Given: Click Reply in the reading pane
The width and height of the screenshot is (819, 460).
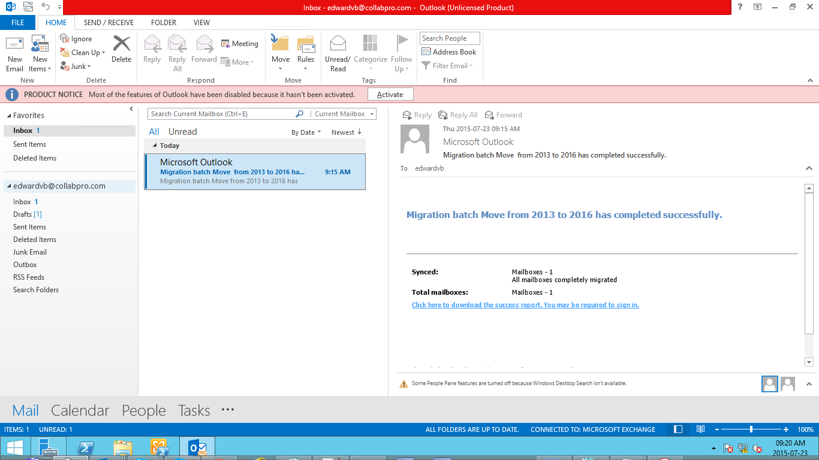Looking at the screenshot, I should pos(417,115).
